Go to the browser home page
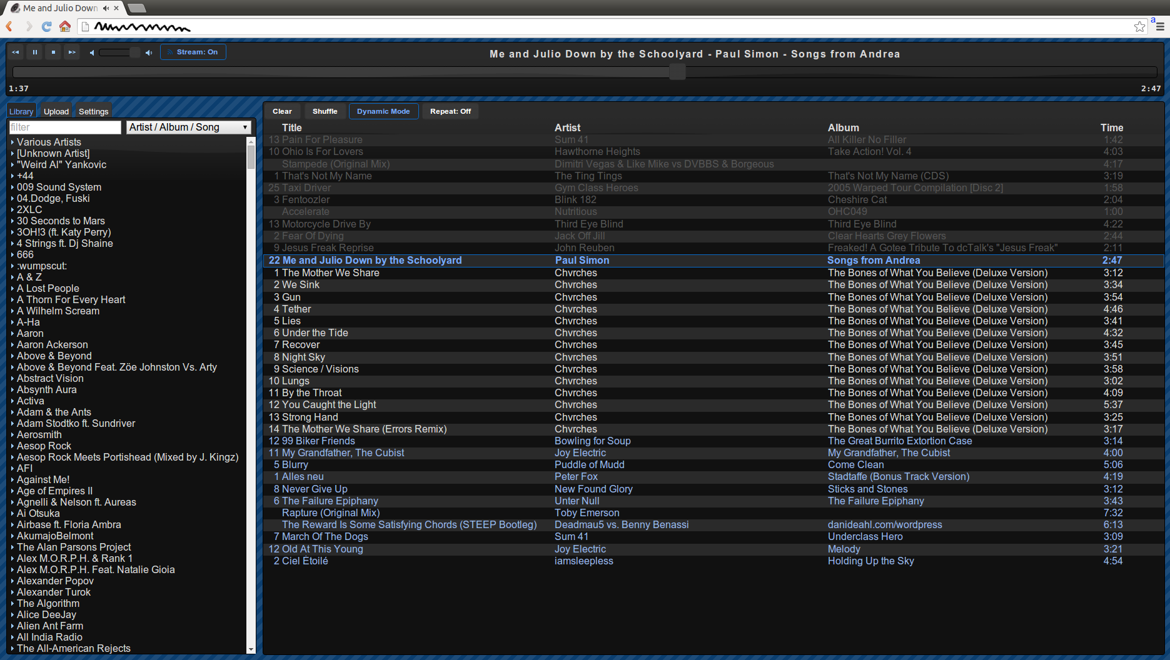The height and width of the screenshot is (660, 1170). 65,26
